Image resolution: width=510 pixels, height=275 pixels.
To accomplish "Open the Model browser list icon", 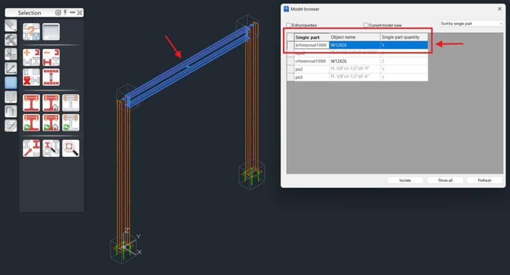I will (51, 31).
